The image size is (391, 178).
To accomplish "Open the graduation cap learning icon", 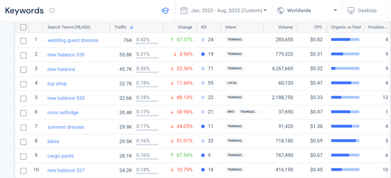I will pyautogui.click(x=165, y=11).
